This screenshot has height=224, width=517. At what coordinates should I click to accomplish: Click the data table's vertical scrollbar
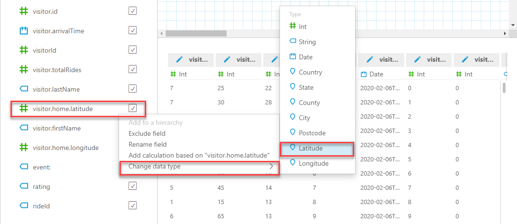click(x=504, y=88)
